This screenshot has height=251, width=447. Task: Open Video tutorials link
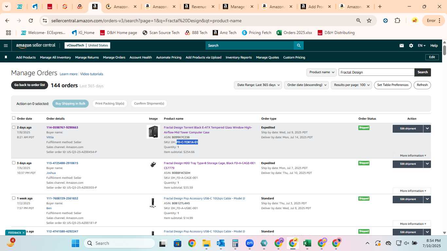92,74
